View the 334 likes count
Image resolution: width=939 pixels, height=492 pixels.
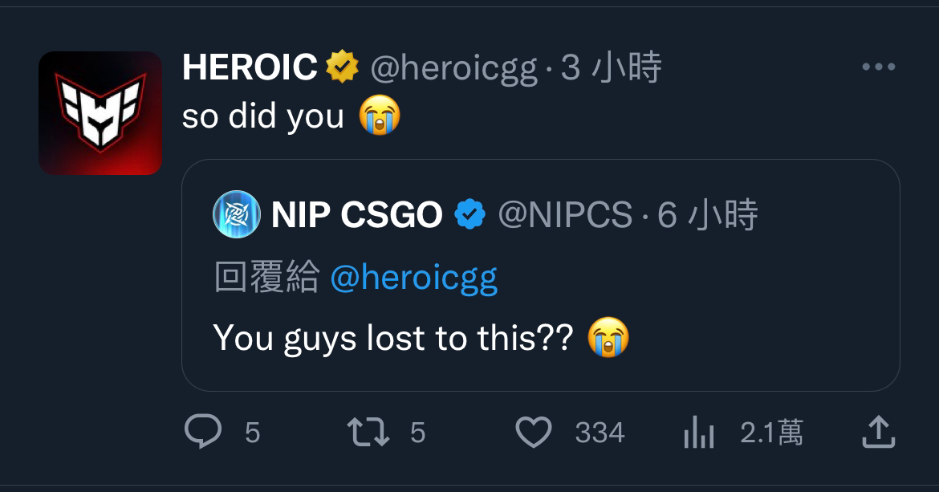(x=600, y=432)
